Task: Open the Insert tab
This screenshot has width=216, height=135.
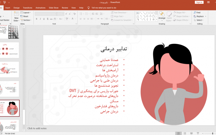Action: pos(7,8)
